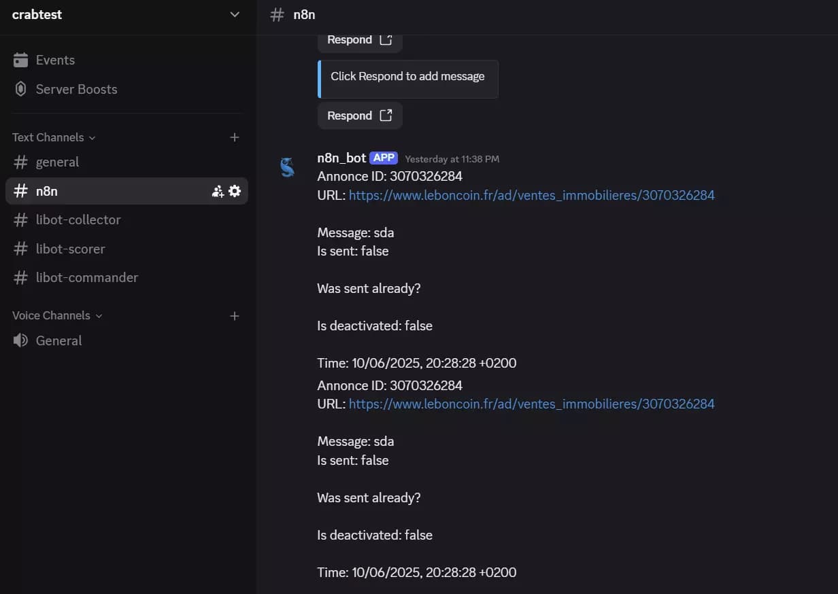This screenshot has height=594, width=838.
Task: View Server Boosts for crabtest
Action: (76, 89)
